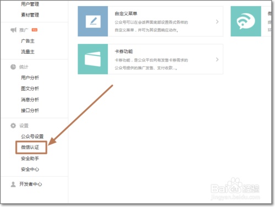Open 安全助手 in settings
The width and height of the screenshot is (275, 207).
click(x=30, y=158)
